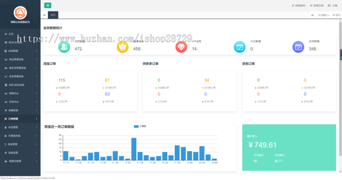This screenshot has height=180, width=342.
Task: Expand the 京东管理系统 chevron
Action: pos(36,76)
